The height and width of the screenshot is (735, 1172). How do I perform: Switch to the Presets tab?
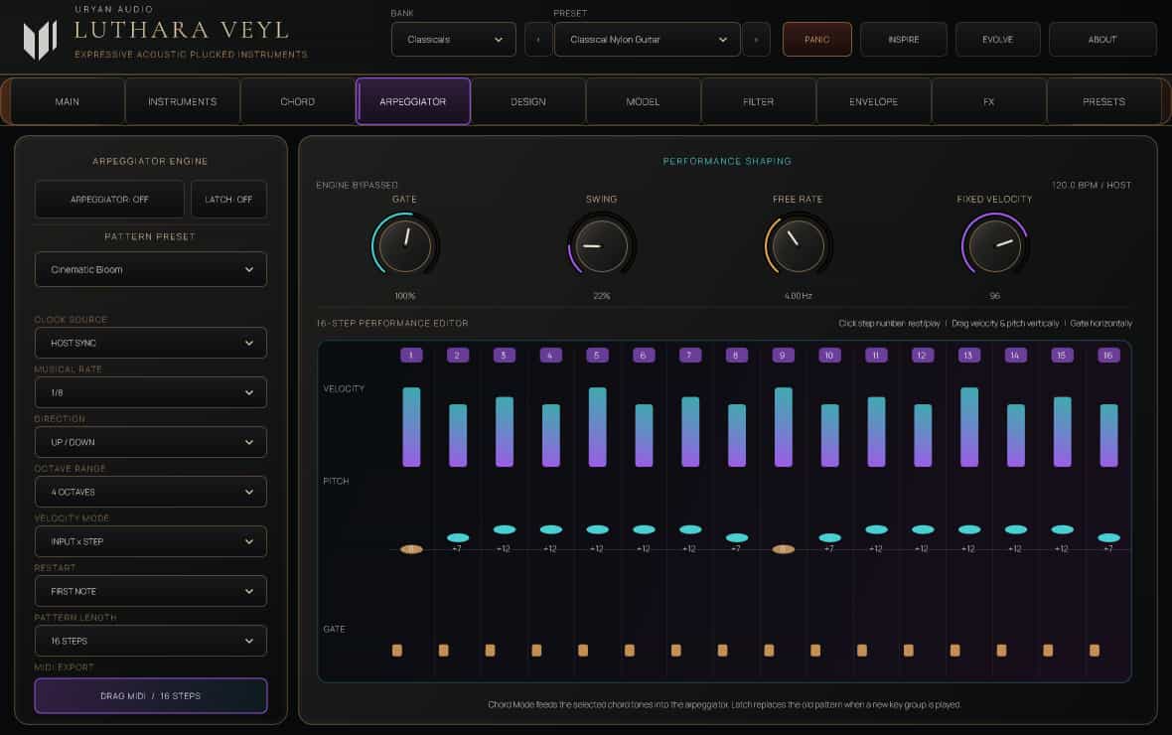1104,101
